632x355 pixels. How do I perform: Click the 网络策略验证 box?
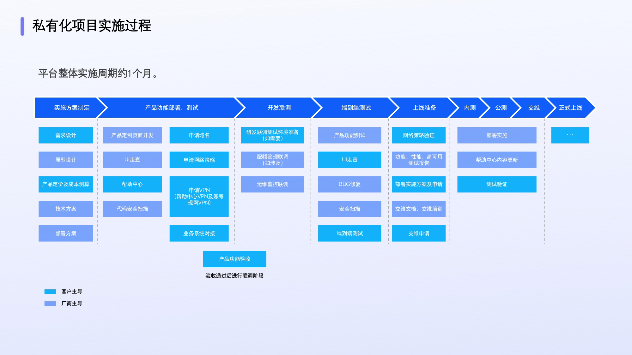419,135
